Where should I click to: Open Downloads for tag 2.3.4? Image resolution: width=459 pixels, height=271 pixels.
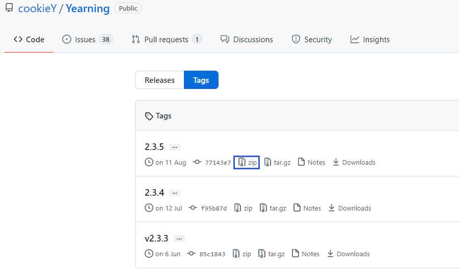click(x=350, y=208)
